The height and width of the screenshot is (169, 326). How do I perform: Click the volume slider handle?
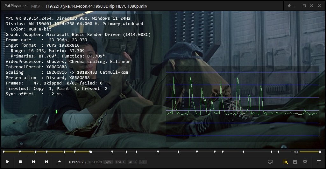[x=320, y=152]
